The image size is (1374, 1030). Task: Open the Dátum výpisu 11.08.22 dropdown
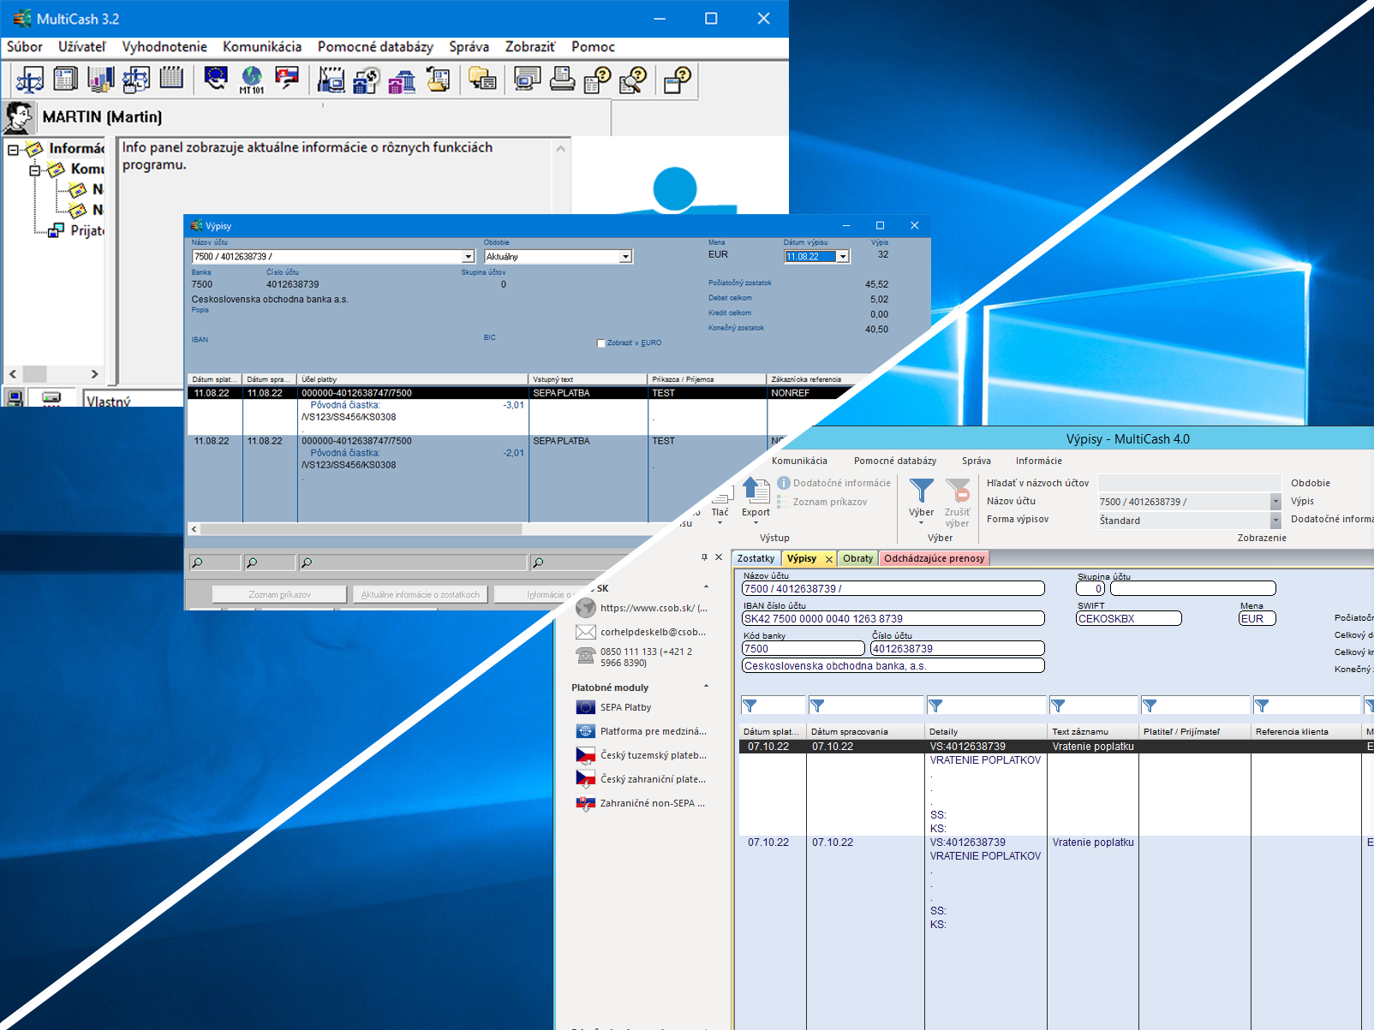[843, 256]
